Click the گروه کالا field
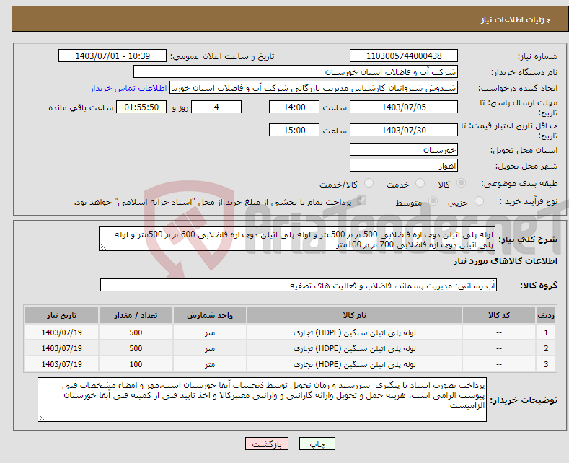The image size is (569, 463). (299, 285)
